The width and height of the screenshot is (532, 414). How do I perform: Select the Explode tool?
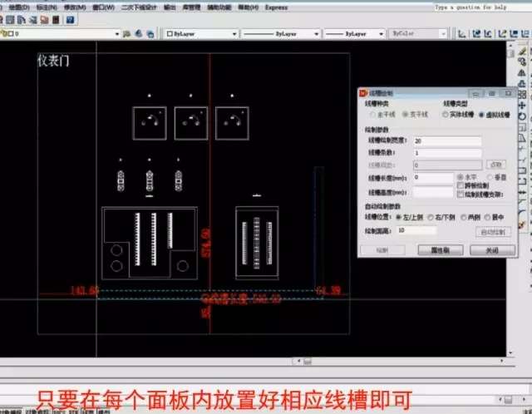coord(522,224)
